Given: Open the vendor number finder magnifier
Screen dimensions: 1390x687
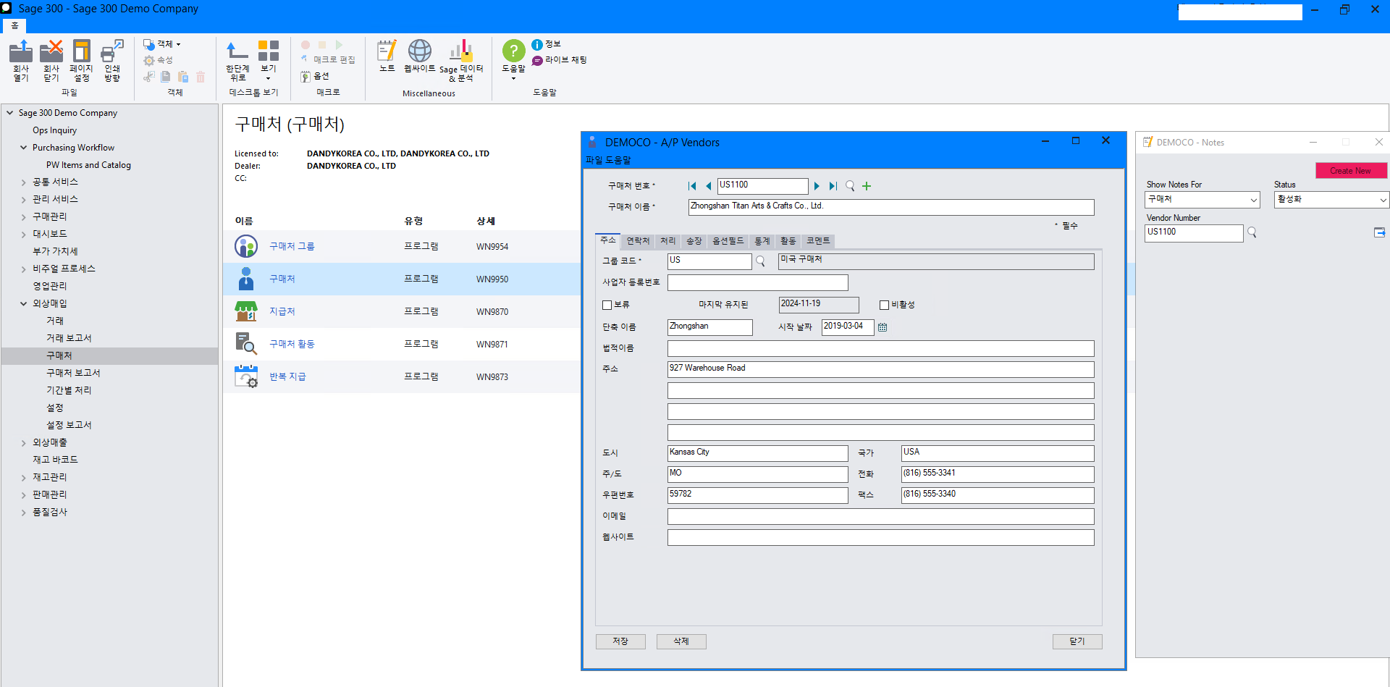Looking at the screenshot, I should pyautogui.click(x=850, y=186).
